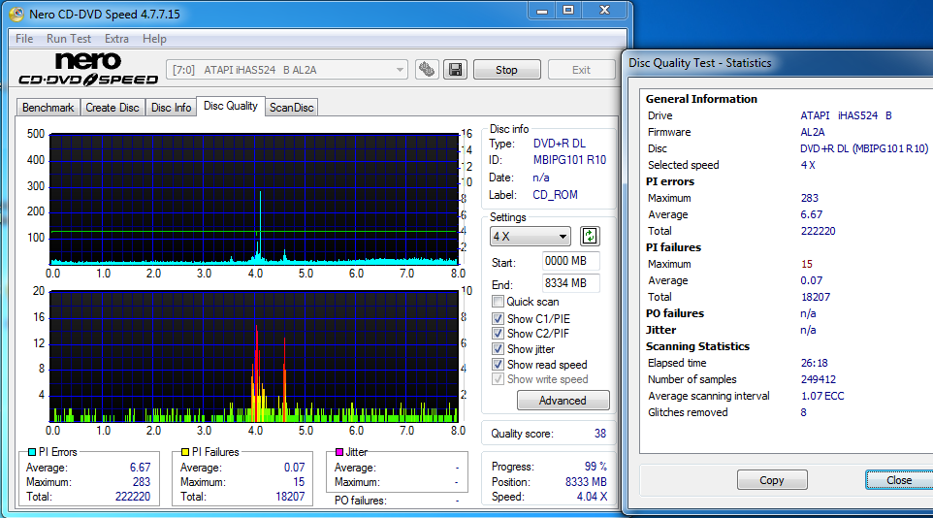Viewport: 933px width, 518px height.
Task: Click the drive options icon beside the drive selector
Action: tap(427, 70)
